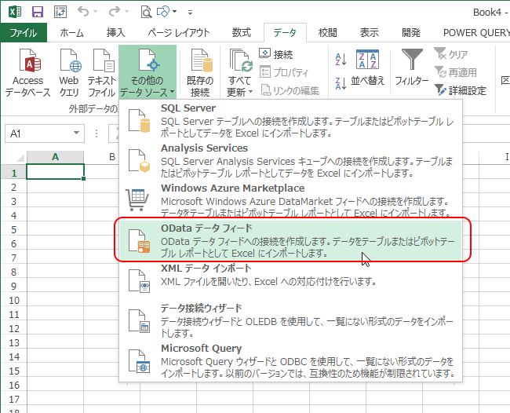Choose Microsoft Query menu entry

[x=291, y=360]
